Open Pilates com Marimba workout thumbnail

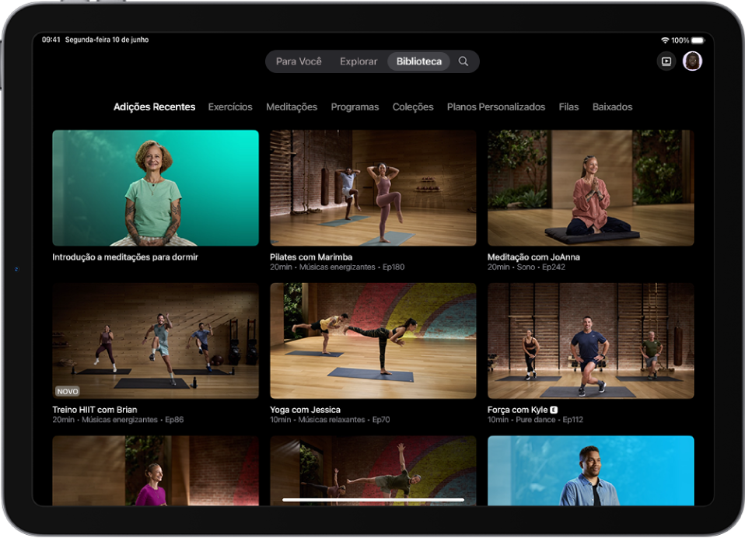(x=373, y=188)
